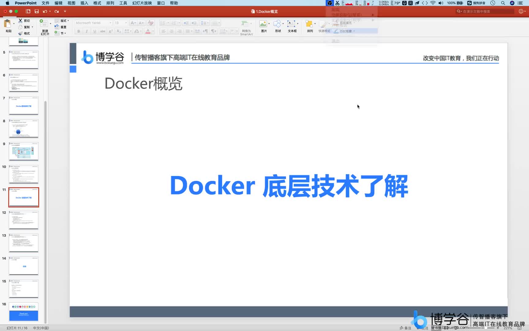Click the Save icon in title bar
The height and width of the screenshot is (331, 529).
(x=36, y=11)
